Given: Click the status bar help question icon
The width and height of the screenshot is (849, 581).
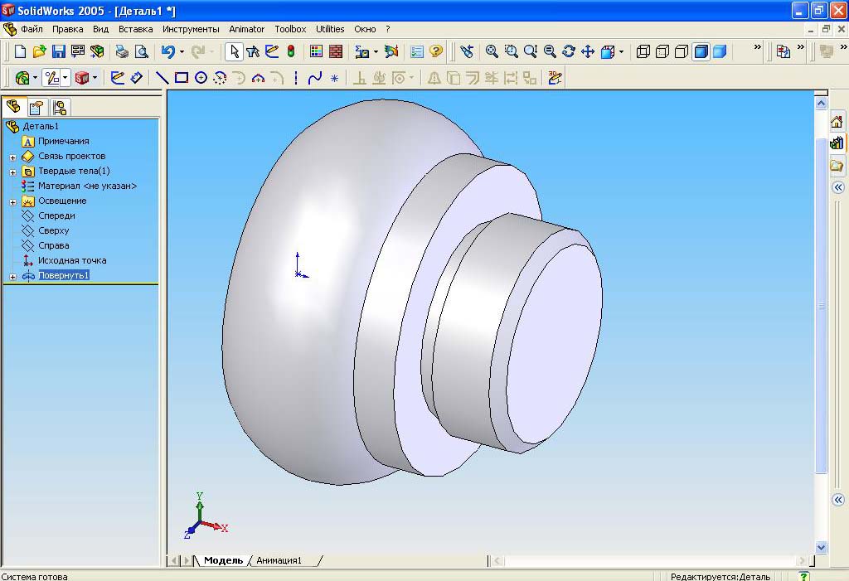Looking at the screenshot, I should click(804, 576).
